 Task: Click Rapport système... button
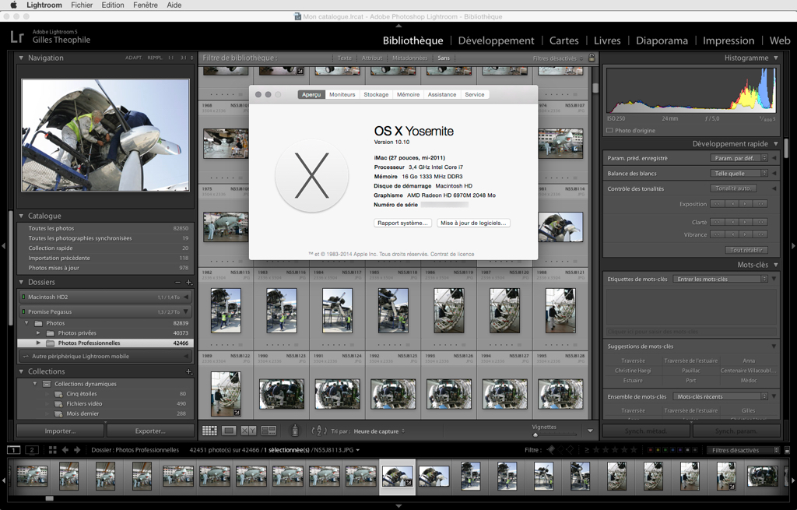coord(402,223)
